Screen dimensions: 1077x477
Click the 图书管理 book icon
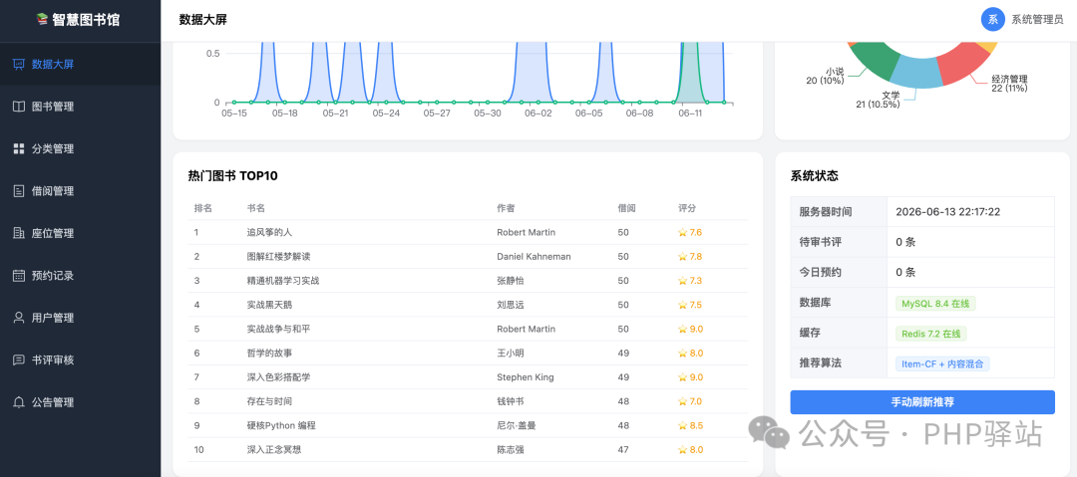[19, 107]
